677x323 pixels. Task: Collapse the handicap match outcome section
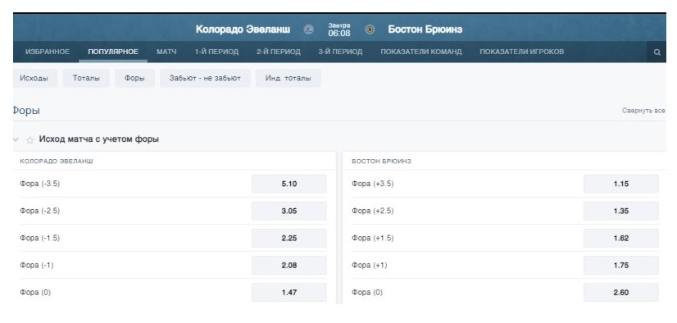16,139
